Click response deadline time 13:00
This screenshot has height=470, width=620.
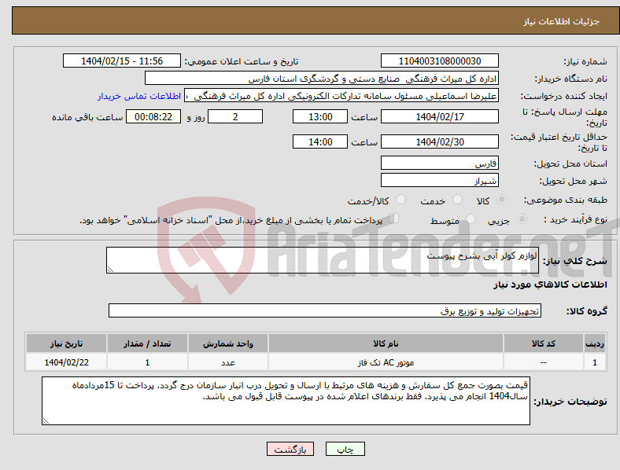tap(320, 116)
